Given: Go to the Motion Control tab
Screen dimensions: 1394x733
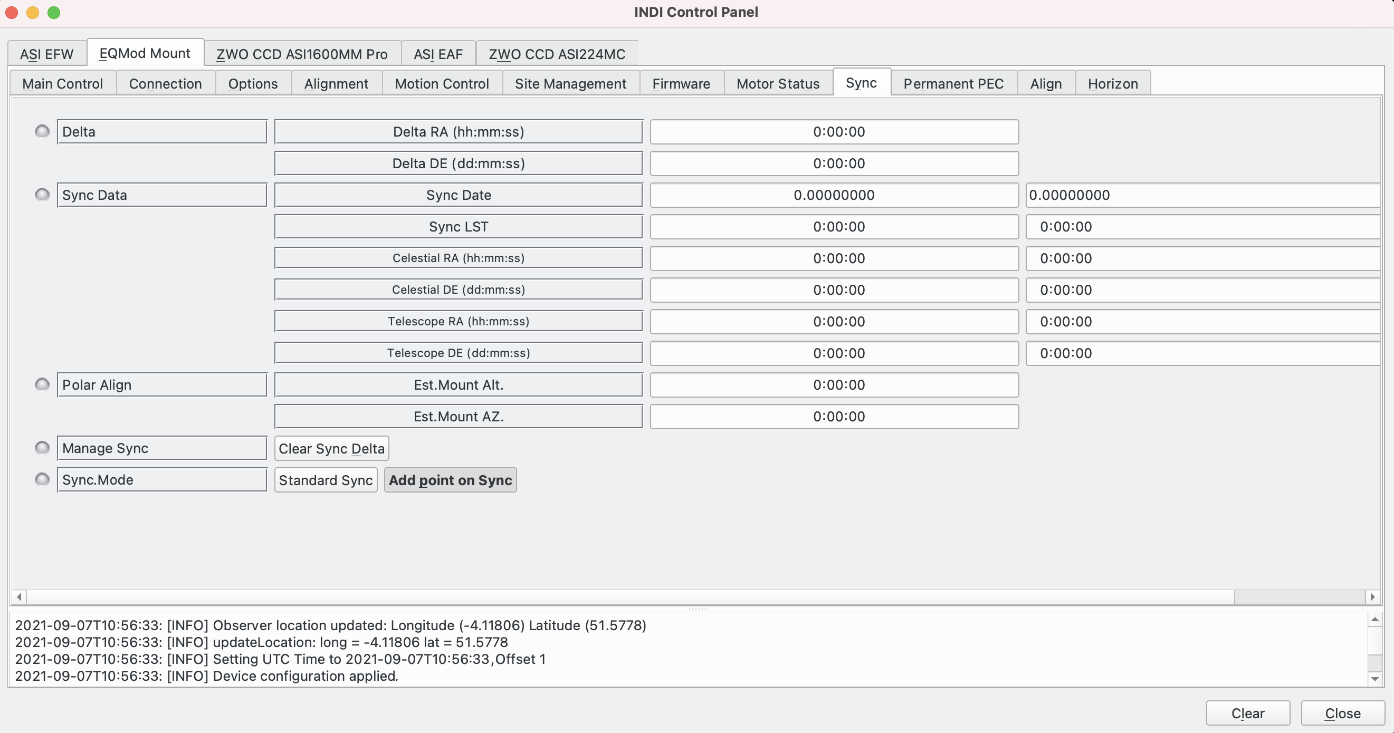Looking at the screenshot, I should tap(442, 83).
